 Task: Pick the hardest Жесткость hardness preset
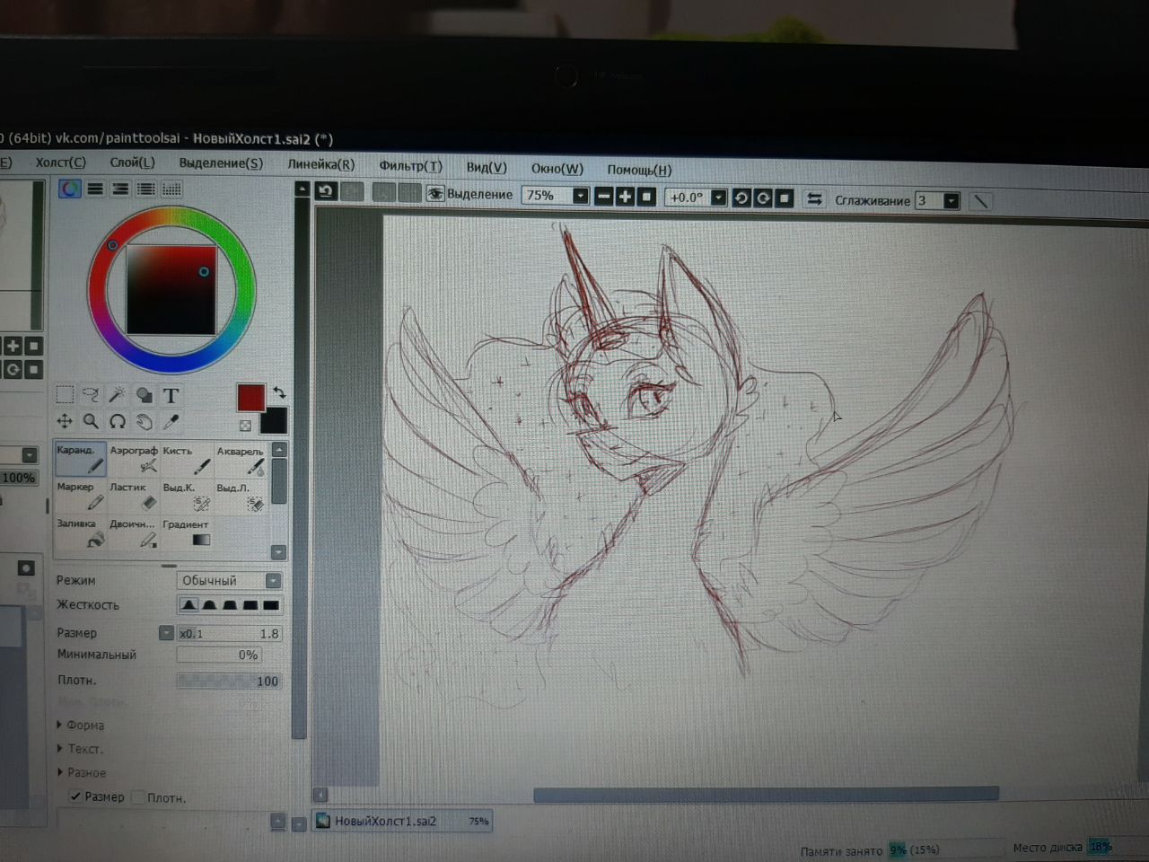pyautogui.click(x=271, y=605)
